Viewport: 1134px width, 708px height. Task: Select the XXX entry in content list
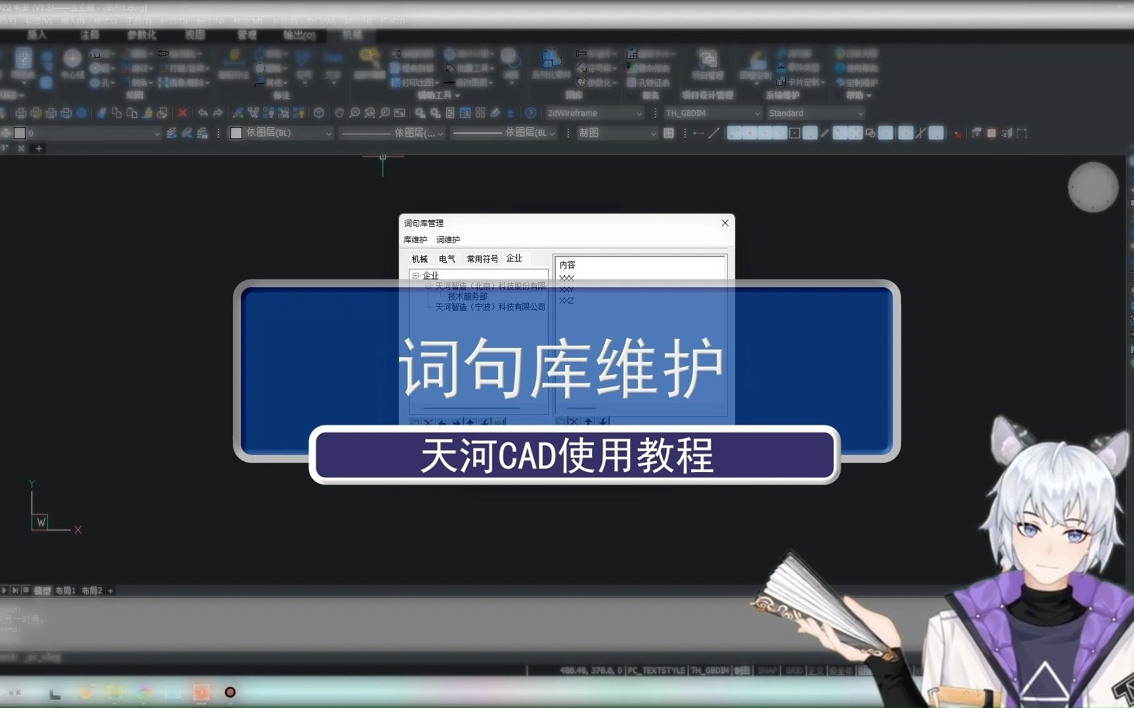pyautogui.click(x=567, y=278)
